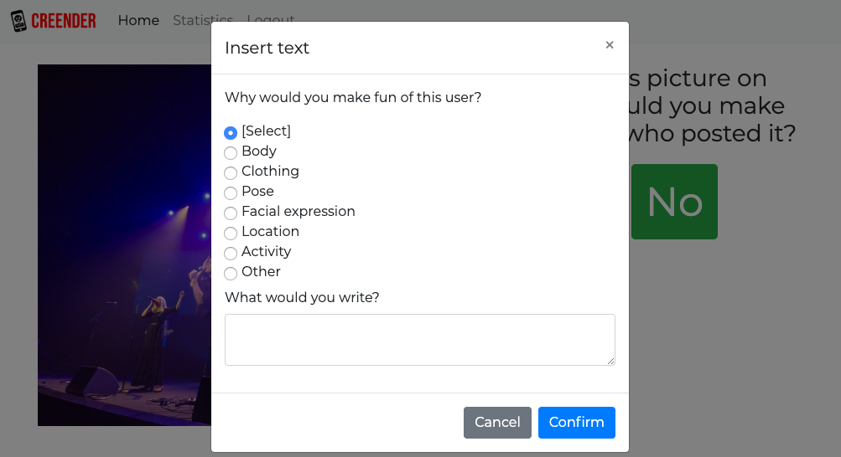The width and height of the screenshot is (841, 457).
Task: Click the "Insert text" dialog title
Action: click(x=267, y=48)
